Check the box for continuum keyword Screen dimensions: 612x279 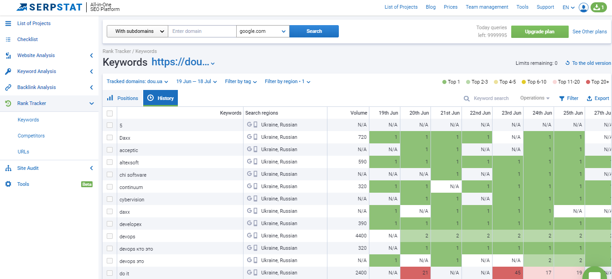coord(109,187)
